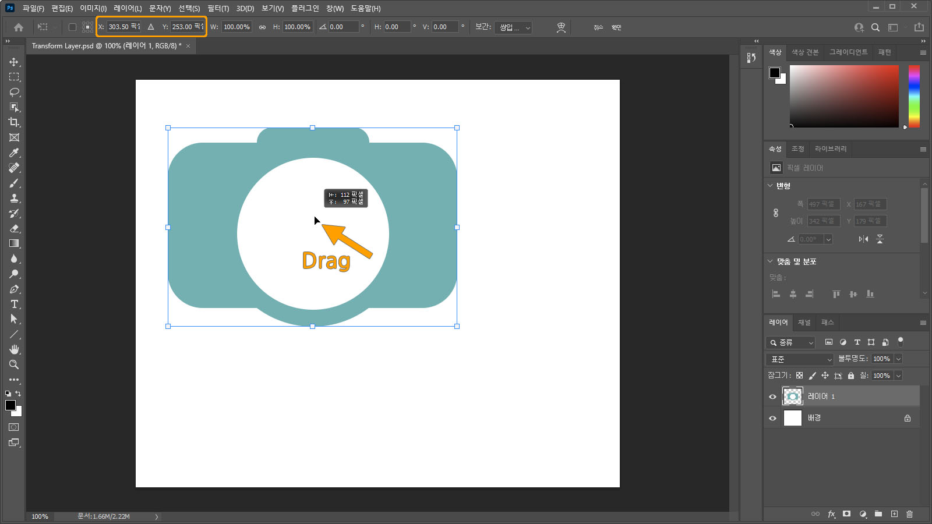Select the Blur tool
Screen dimensions: 932x524
point(14,259)
